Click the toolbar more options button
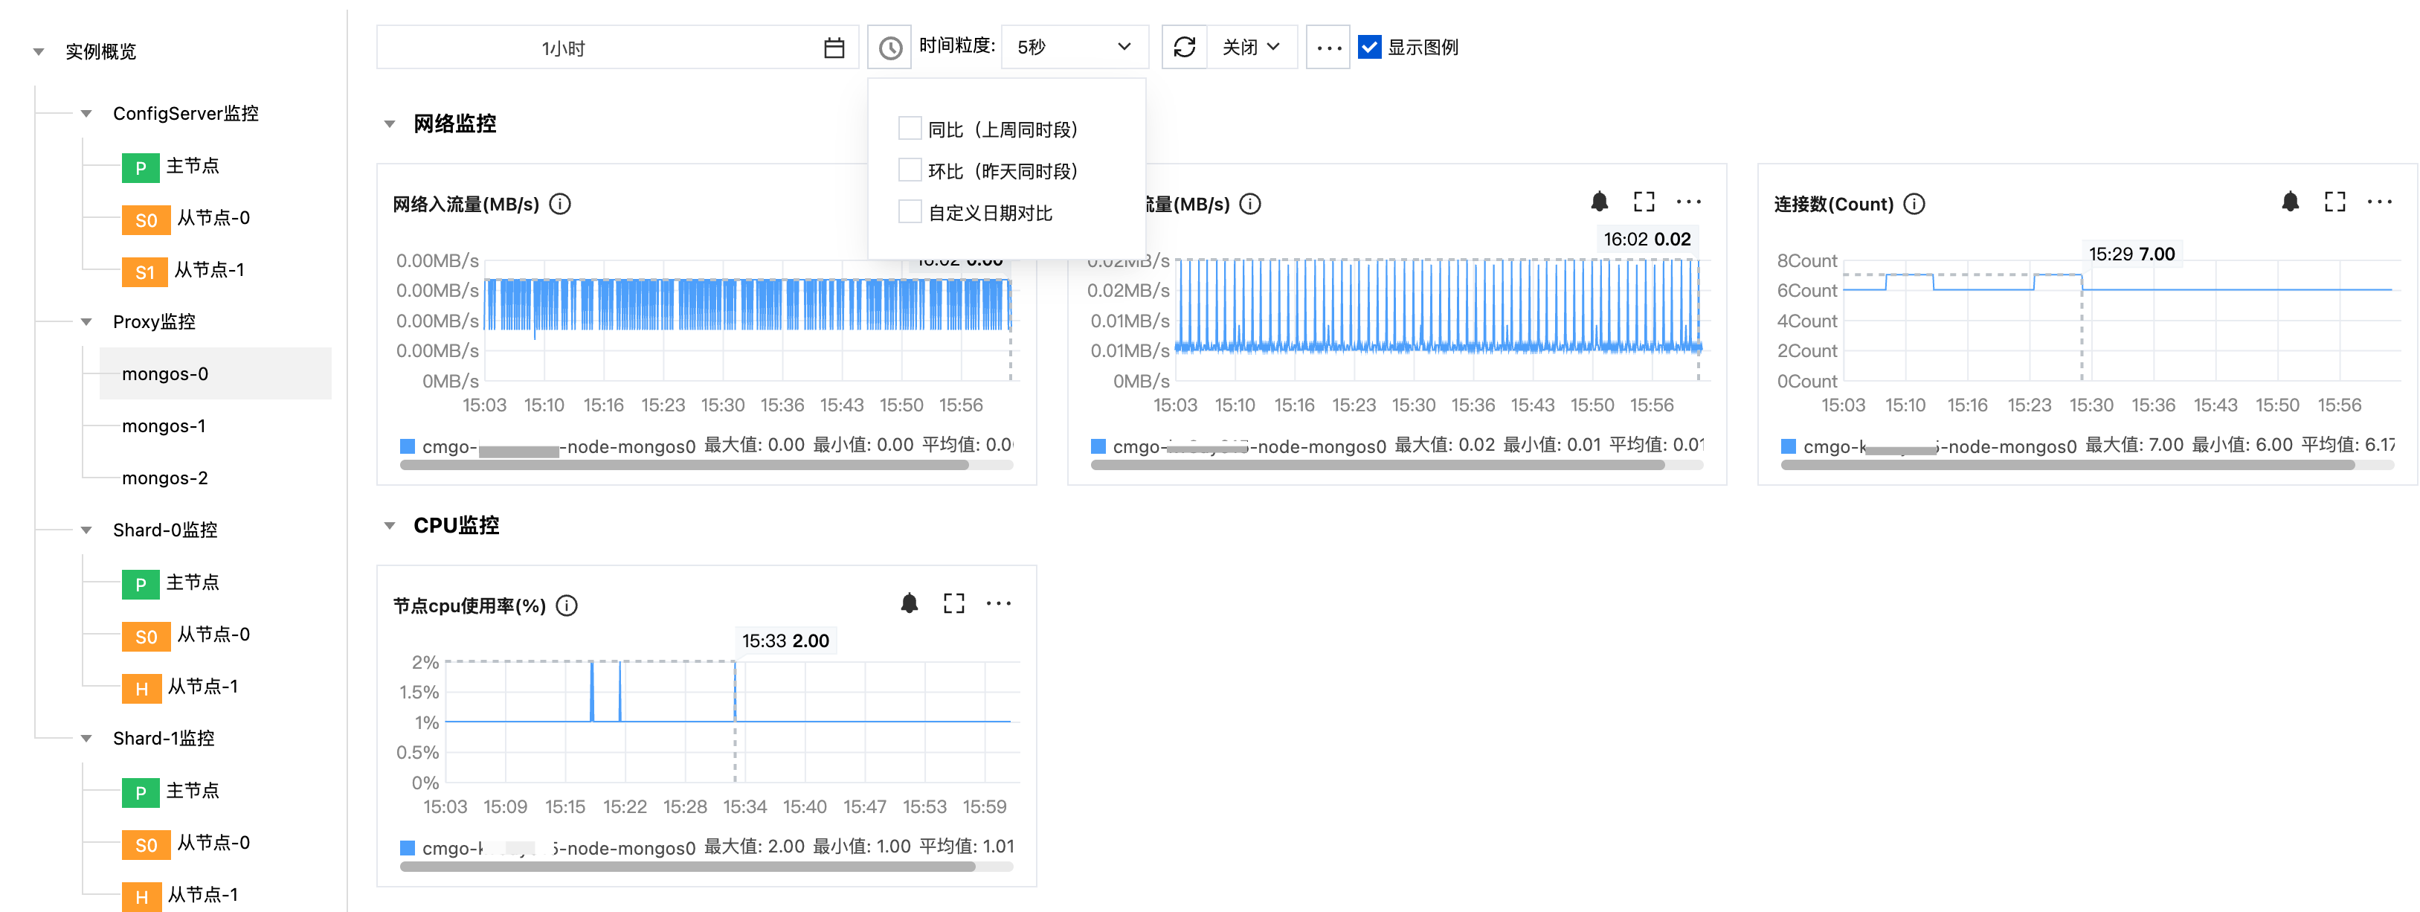 click(x=1328, y=47)
